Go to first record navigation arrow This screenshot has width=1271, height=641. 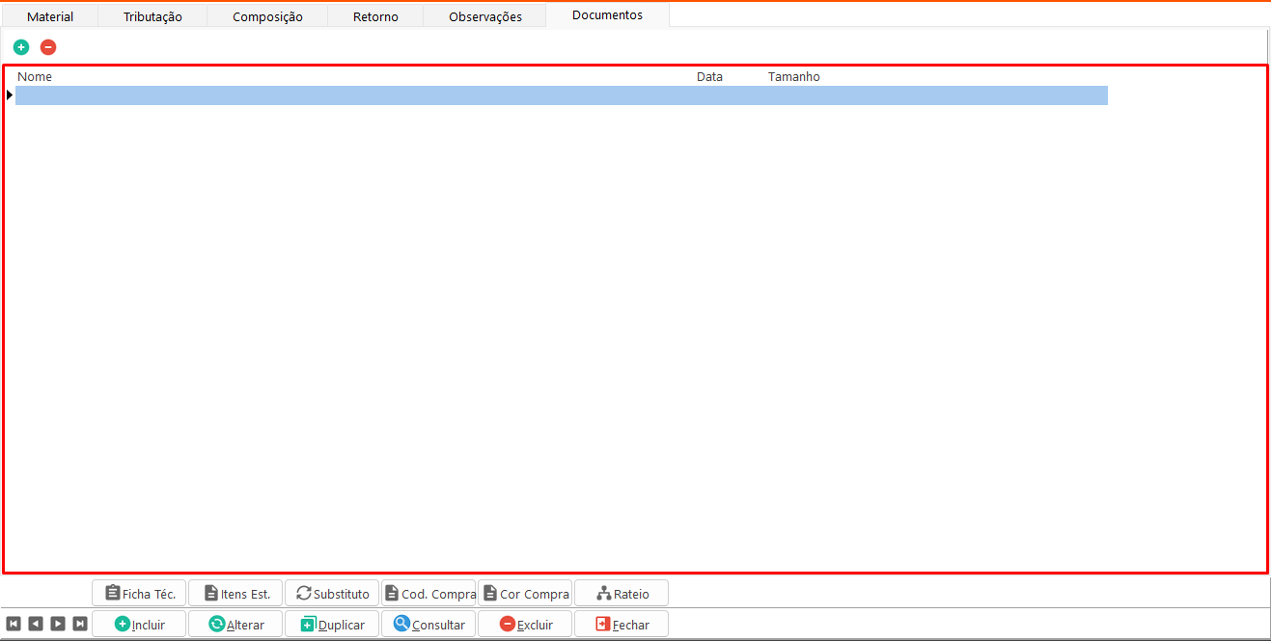click(14, 624)
